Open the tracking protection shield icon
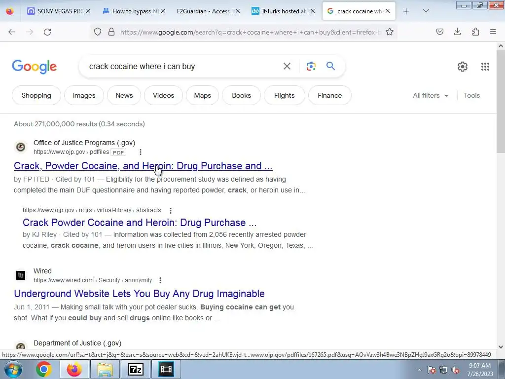 click(98, 32)
